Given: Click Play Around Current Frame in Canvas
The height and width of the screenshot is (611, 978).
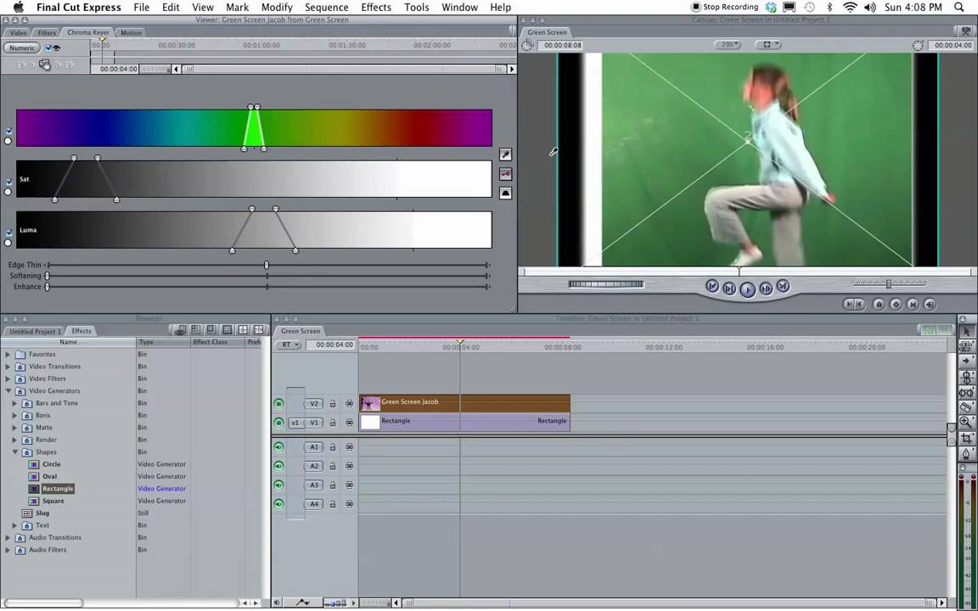Looking at the screenshot, I should 765,289.
